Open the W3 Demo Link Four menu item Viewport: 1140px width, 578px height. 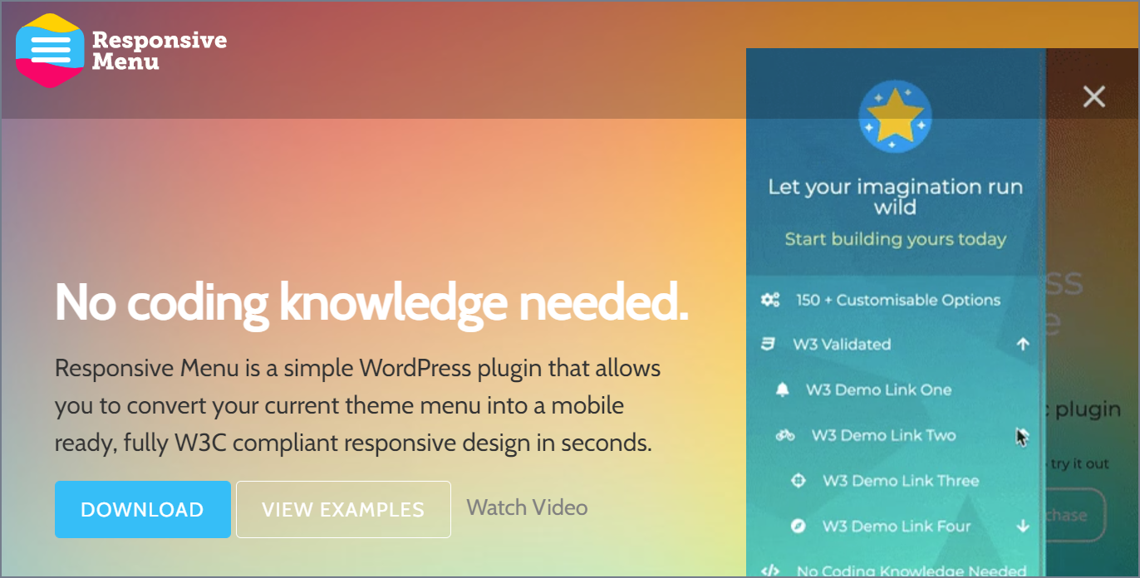click(x=897, y=527)
